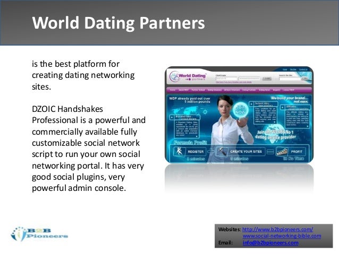Select Dating News in the purple navigation bar
The width and height of the screenshot is (339, 254).
tap(265, 90)
